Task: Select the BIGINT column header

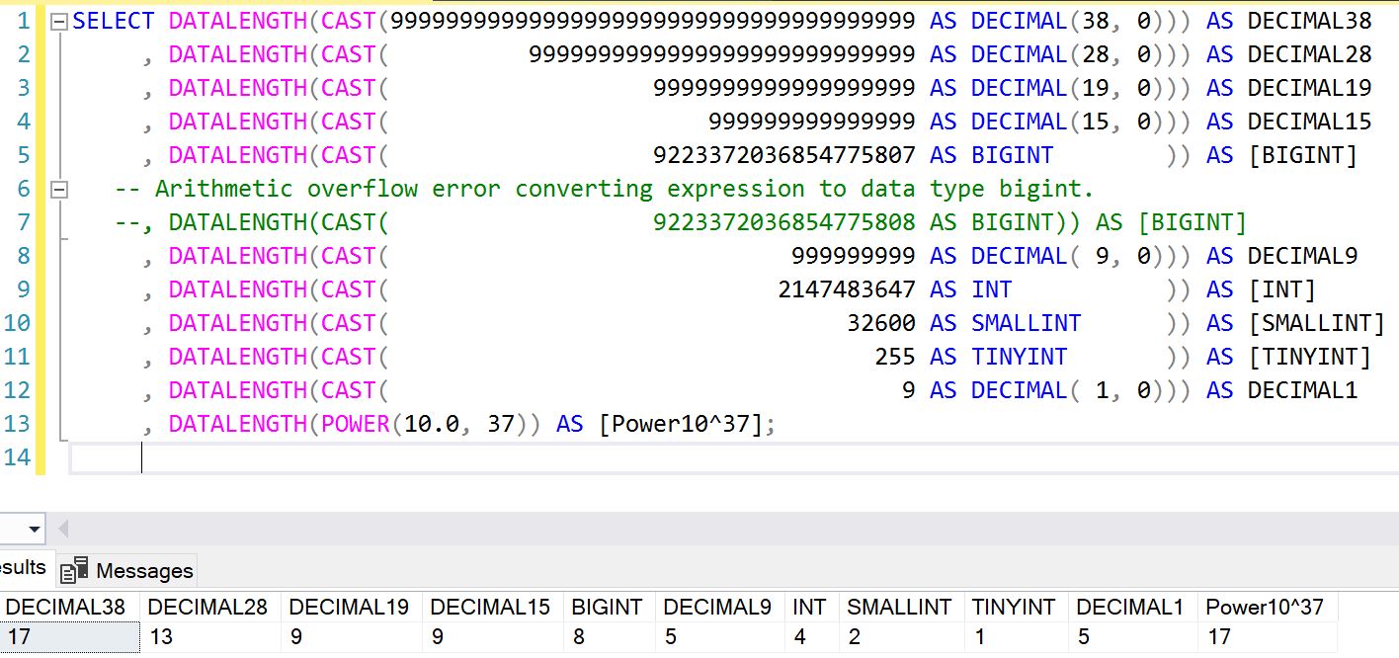Action: (x=606, y=607)
